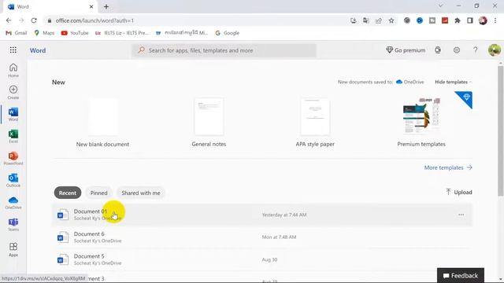Launch PowerPoint from the sidebar
Image resolution: width=504 pixels, height=283 pixels.
click(x=13, y=159)
